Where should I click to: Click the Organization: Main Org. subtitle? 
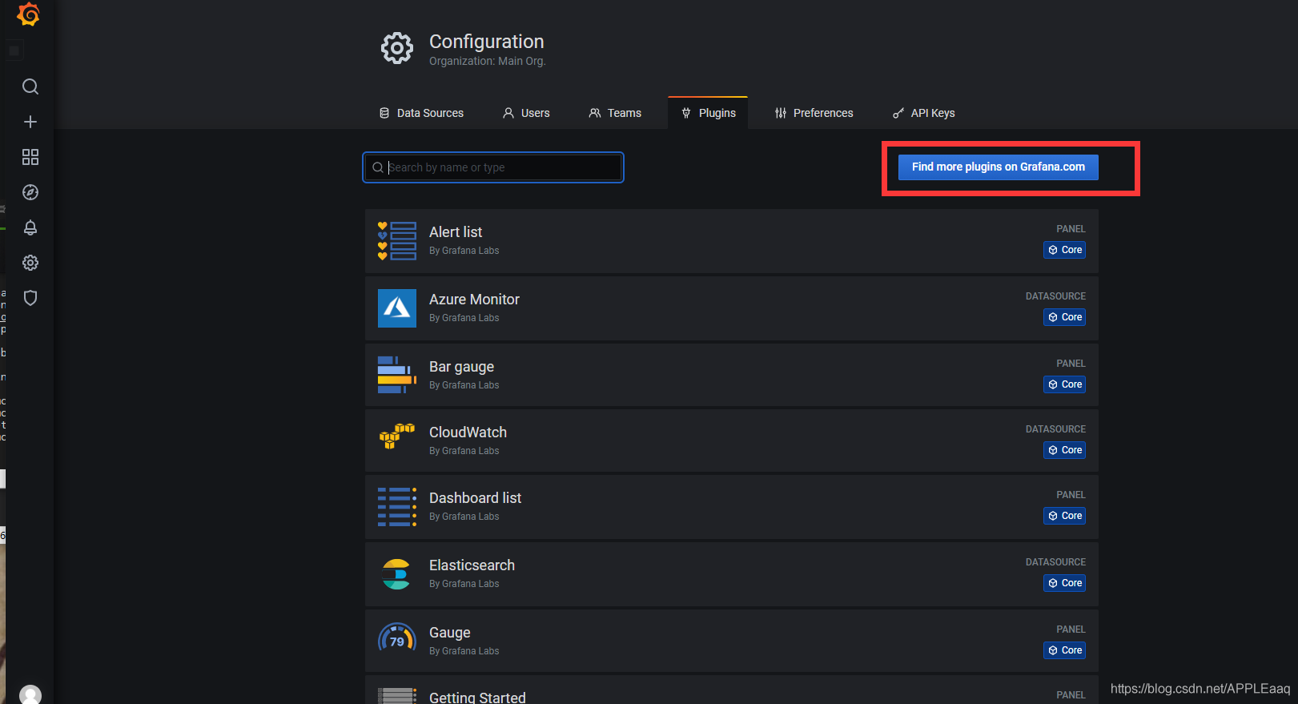488,62
